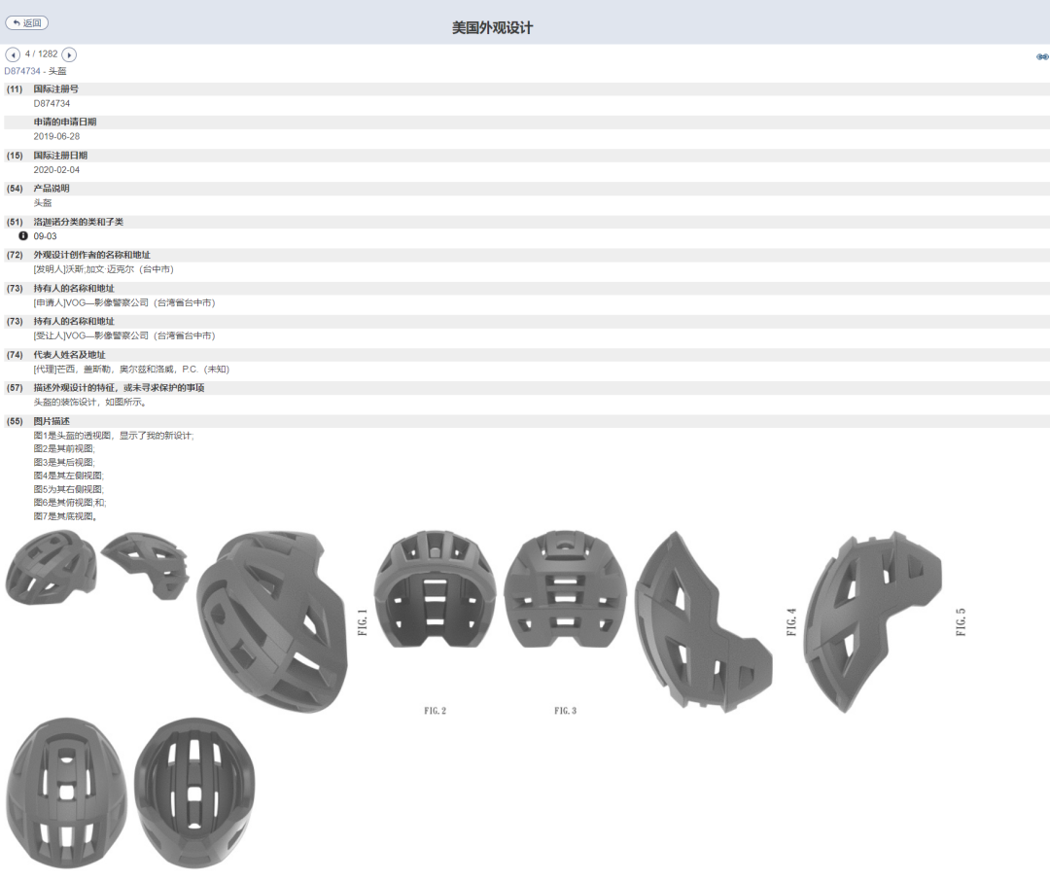Viewport: 1050px width, 881px height.
Task: Open the permalink chain icon
Action: pos(1042,57)
